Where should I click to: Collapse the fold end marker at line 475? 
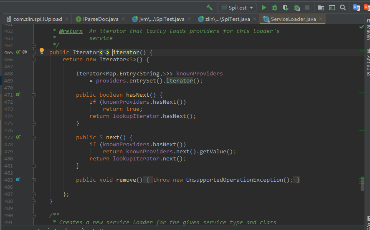(33, 123)
